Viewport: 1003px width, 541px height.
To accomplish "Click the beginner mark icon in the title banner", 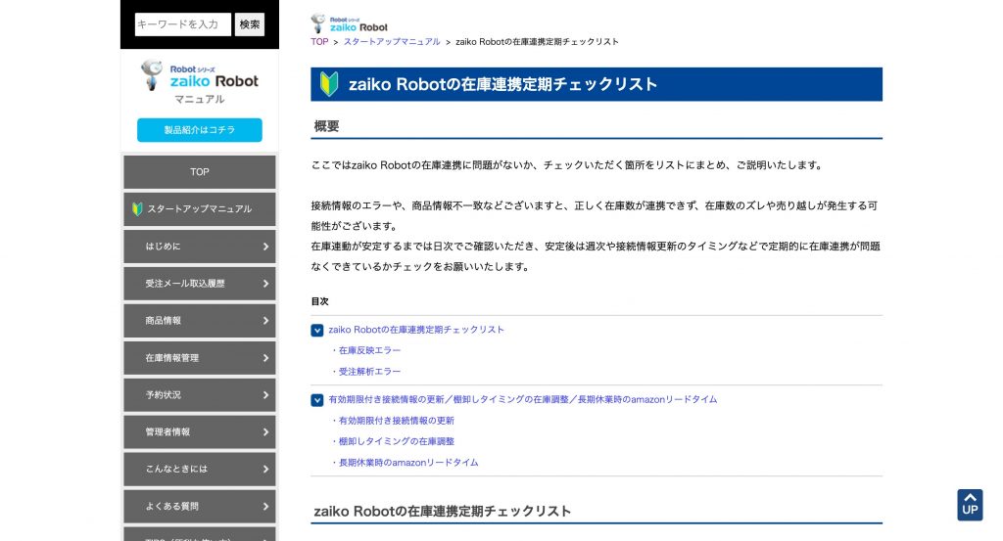I will coord(329,84).
